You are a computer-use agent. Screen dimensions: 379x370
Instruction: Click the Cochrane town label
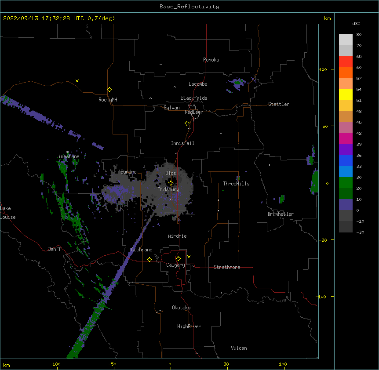click(142, 250)
